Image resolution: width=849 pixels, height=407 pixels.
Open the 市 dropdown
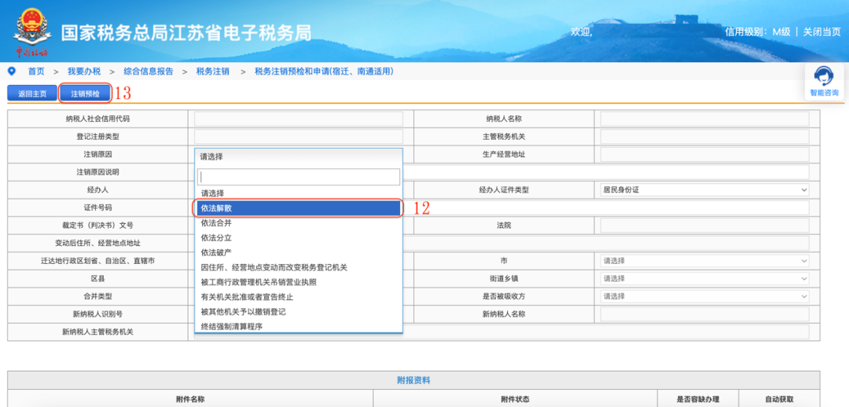click(x=704, y=261)
